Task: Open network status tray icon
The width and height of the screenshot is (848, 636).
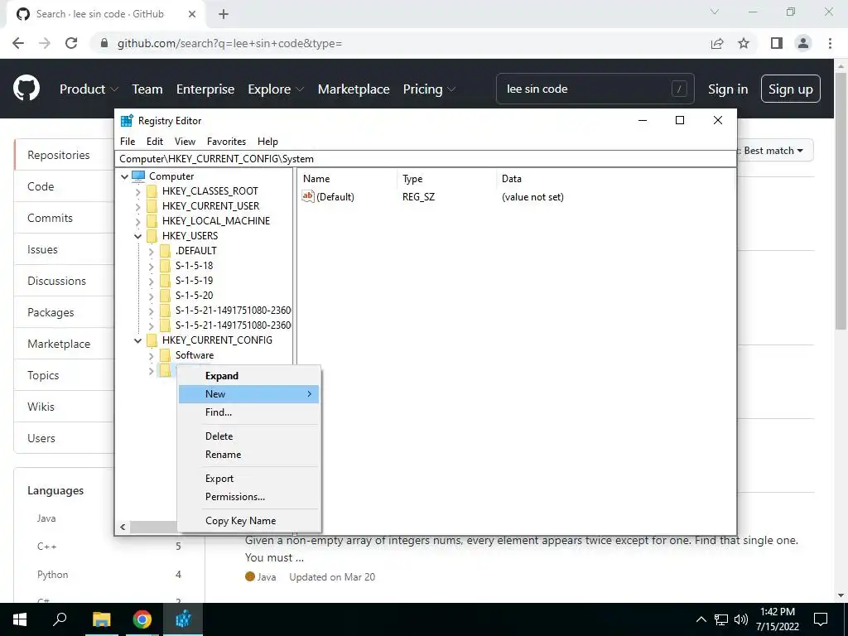Action: [x=721, y=619]
